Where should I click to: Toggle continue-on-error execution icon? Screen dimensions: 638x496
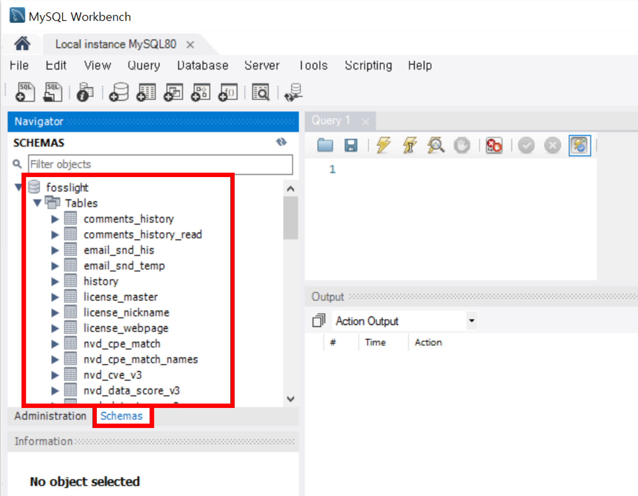pyautogui.click(x=494, y=145)
